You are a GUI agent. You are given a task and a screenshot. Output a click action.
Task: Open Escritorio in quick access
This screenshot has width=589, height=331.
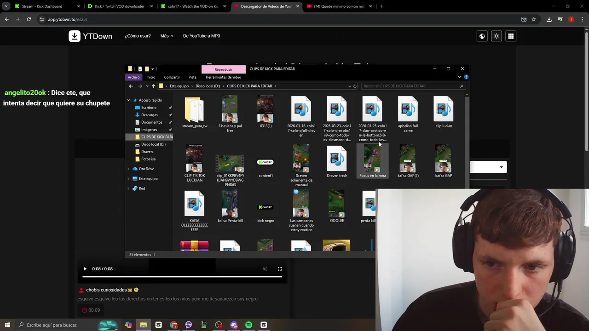coord(149,108)
